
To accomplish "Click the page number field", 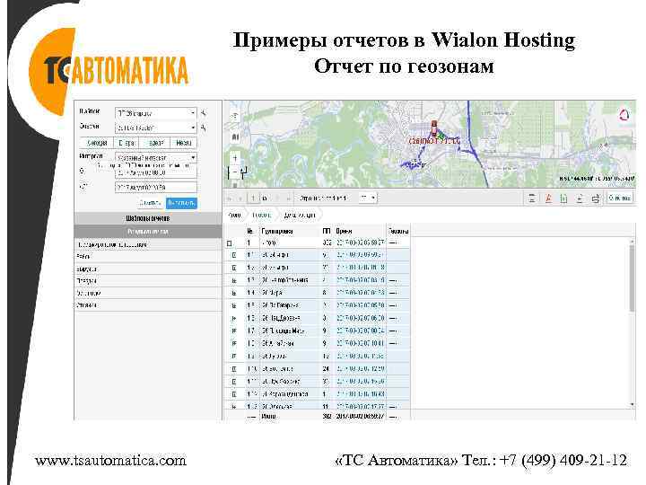I will 253,198.
